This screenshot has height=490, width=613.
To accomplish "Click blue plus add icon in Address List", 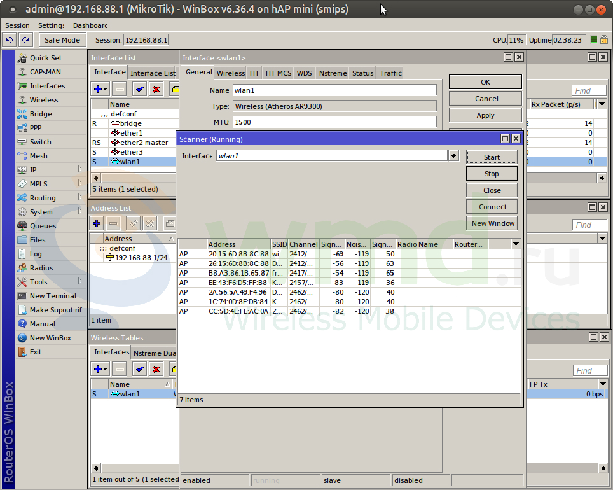I will [97, 223].
